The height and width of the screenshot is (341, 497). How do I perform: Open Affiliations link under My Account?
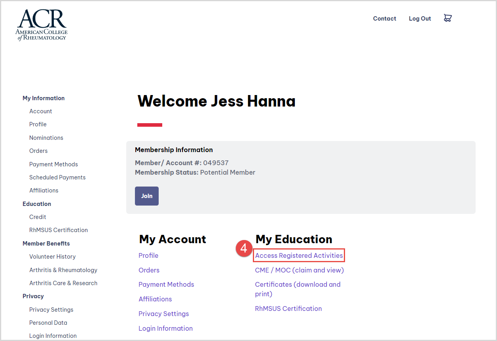point(155,299)
